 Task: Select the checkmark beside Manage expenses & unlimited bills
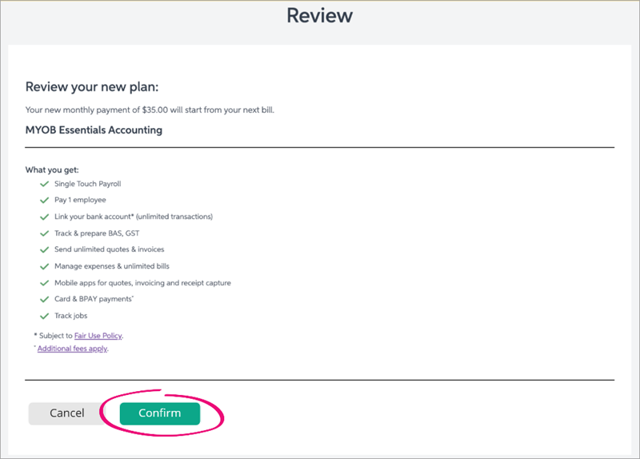pyautogui.click(x=45, y=266)
